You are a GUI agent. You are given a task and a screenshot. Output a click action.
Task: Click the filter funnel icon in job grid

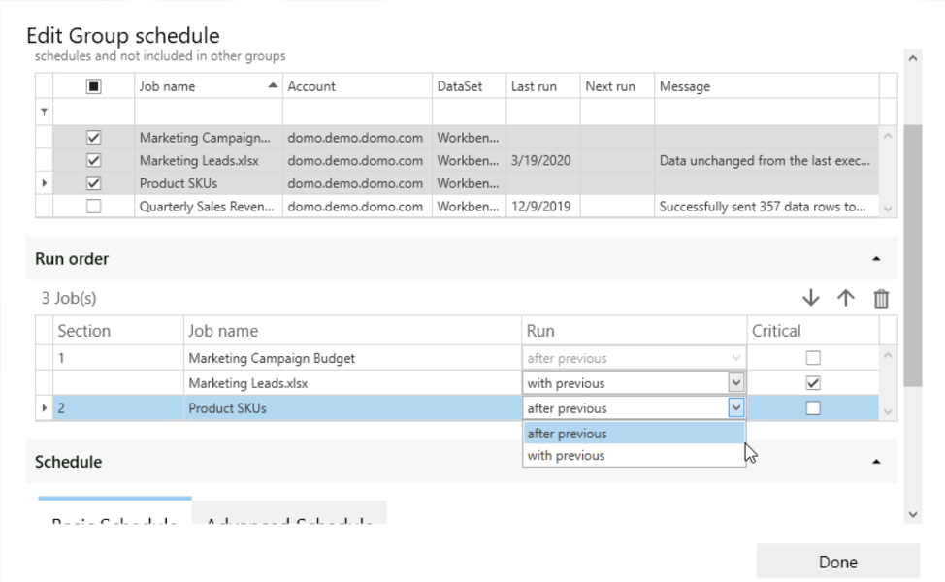pos(44,113)
